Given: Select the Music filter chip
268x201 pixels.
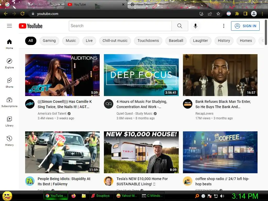Looking at the screenshot, I should [x=71, y=41].
